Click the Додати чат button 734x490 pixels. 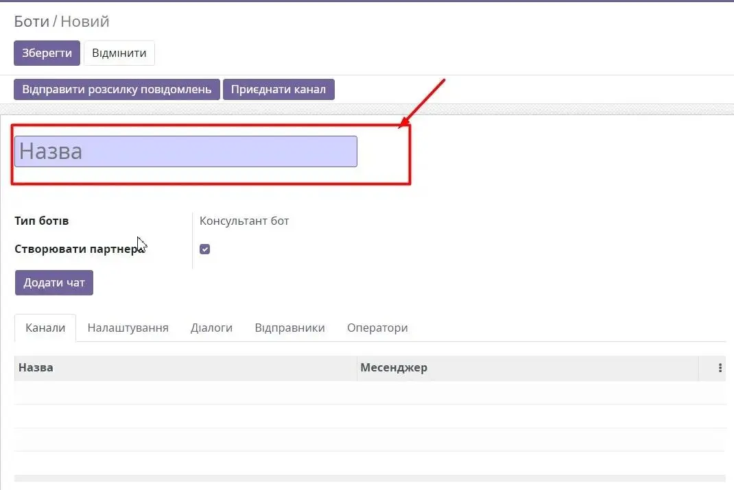coord(54,282)
